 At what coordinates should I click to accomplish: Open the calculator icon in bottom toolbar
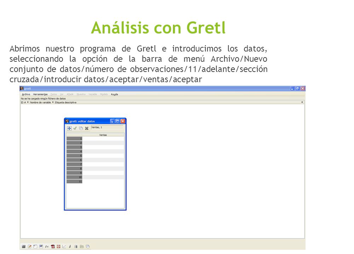coord(23,247)
